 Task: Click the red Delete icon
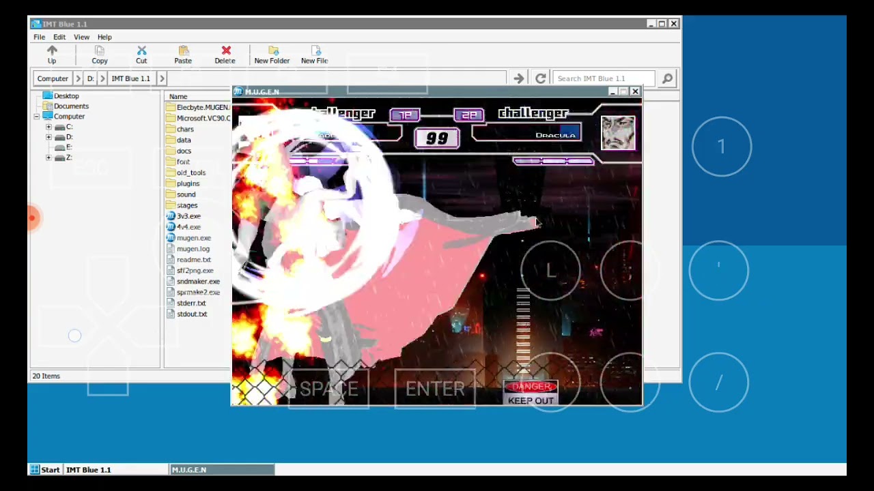[x=226, y=51]
